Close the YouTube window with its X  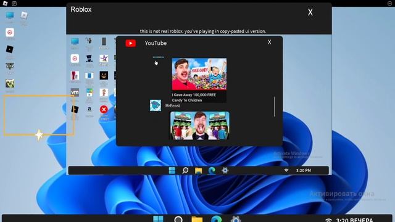(x=269, y=42)
